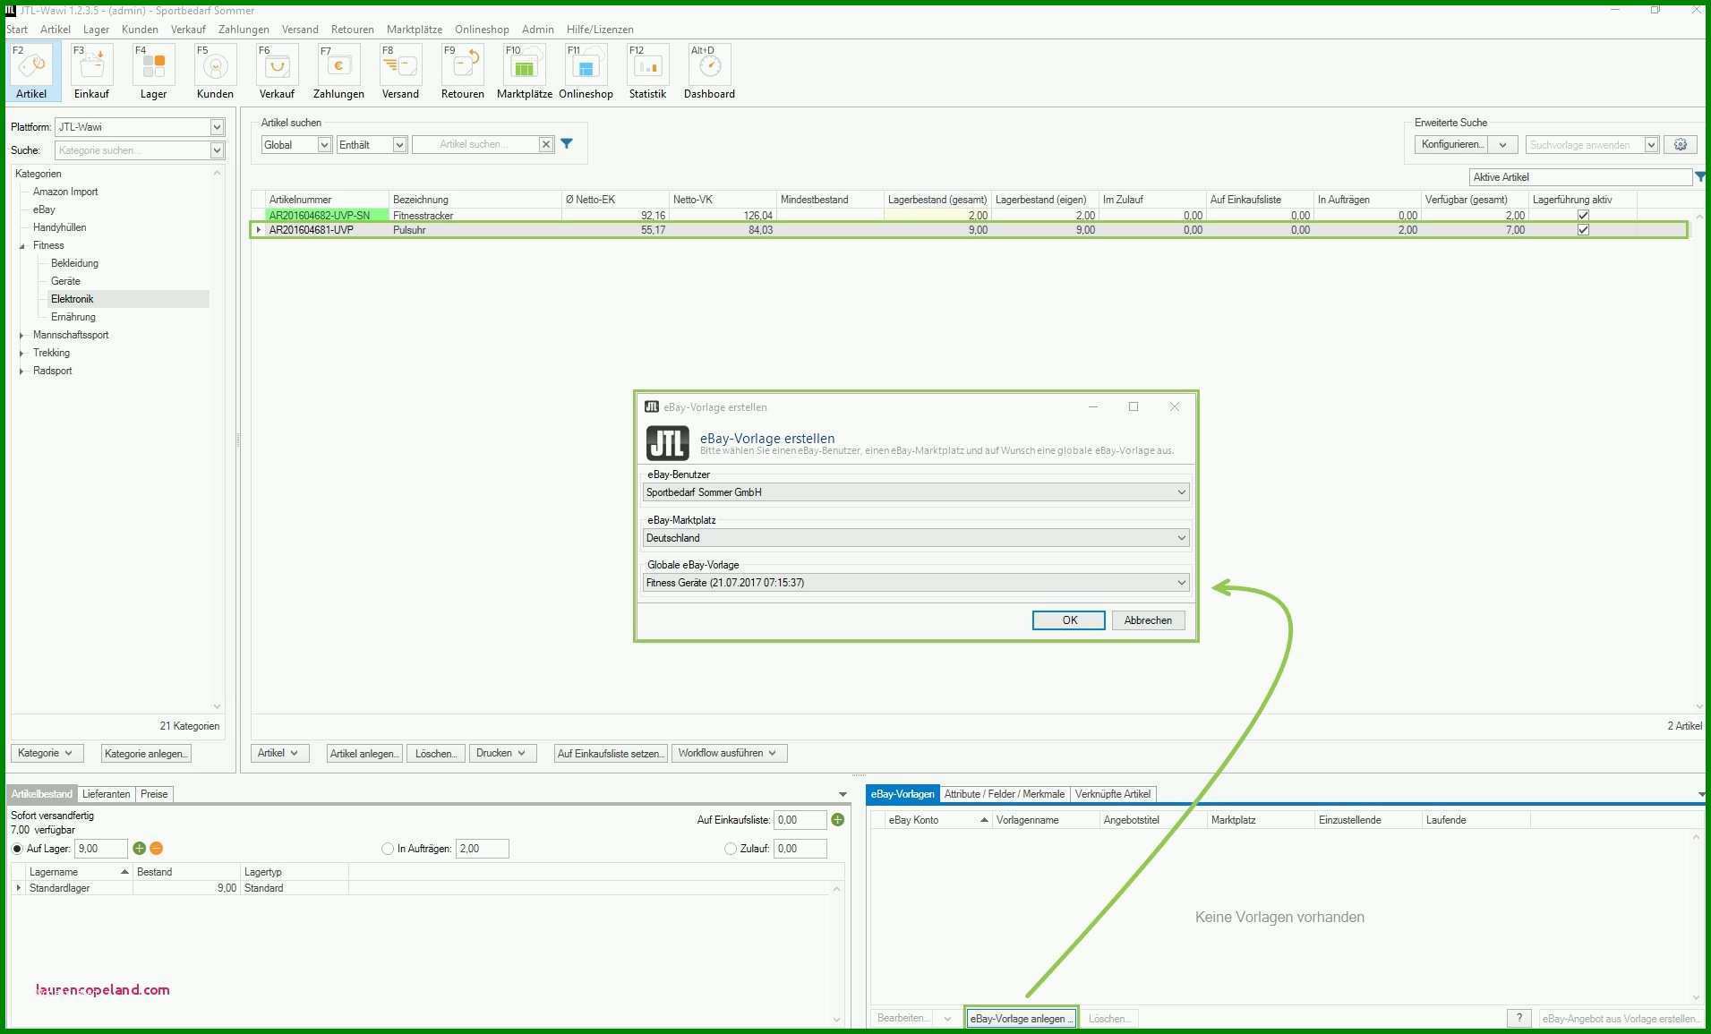
Task: Click the Artikel anlegen button
Action: click(x=364, y=754)
